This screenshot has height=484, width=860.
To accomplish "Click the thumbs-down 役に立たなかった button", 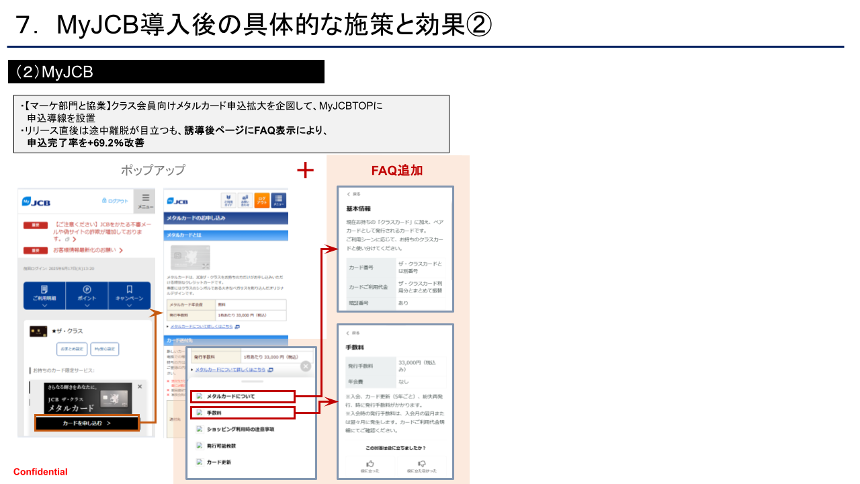I will (421, 466).
